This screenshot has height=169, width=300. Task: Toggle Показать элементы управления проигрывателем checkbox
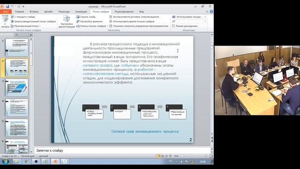[x=111, y=26]
